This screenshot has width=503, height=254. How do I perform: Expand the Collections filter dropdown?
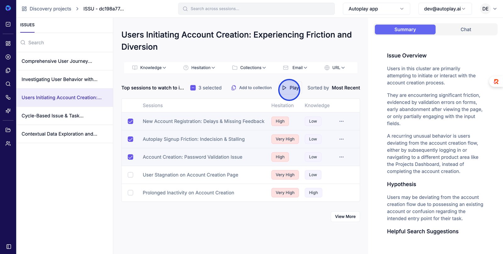coord(249,68)
